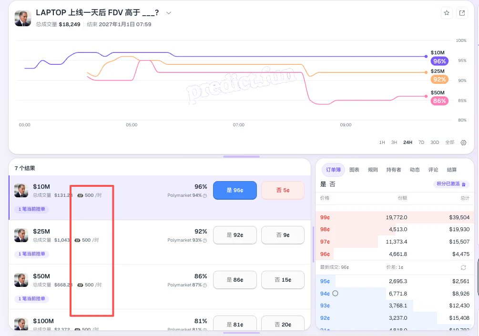Select the 7D chart range

(x=421, y=143)
